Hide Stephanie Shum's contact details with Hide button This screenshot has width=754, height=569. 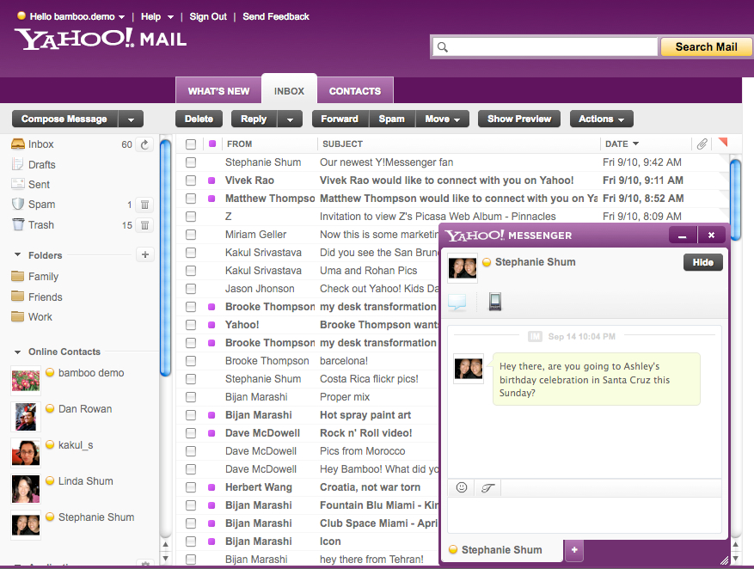[x=702, y=262]
